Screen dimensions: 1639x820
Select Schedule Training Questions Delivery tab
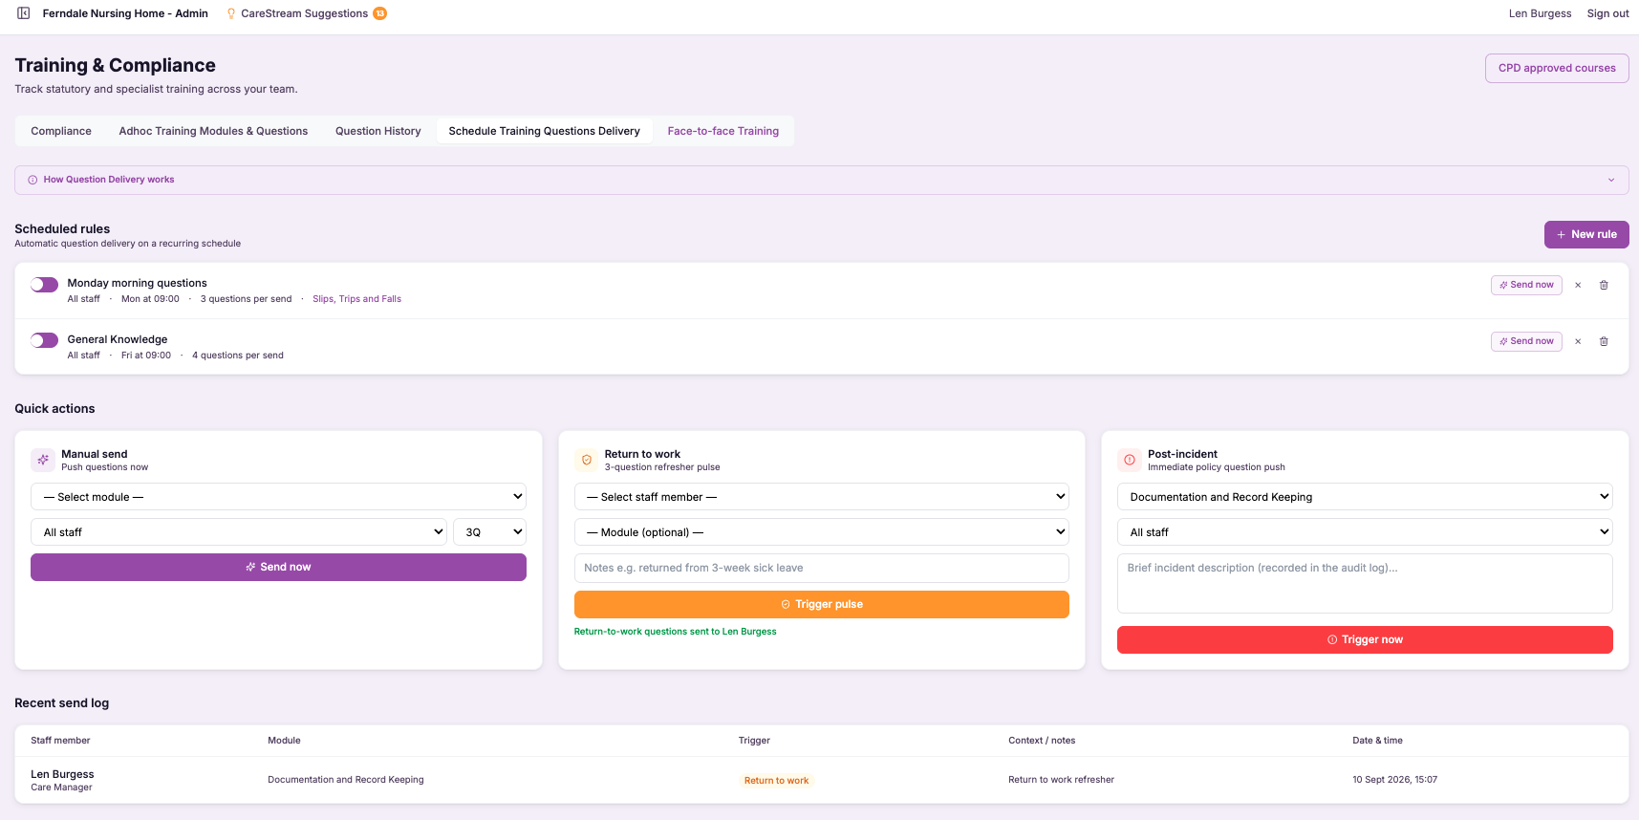point(544,131)
